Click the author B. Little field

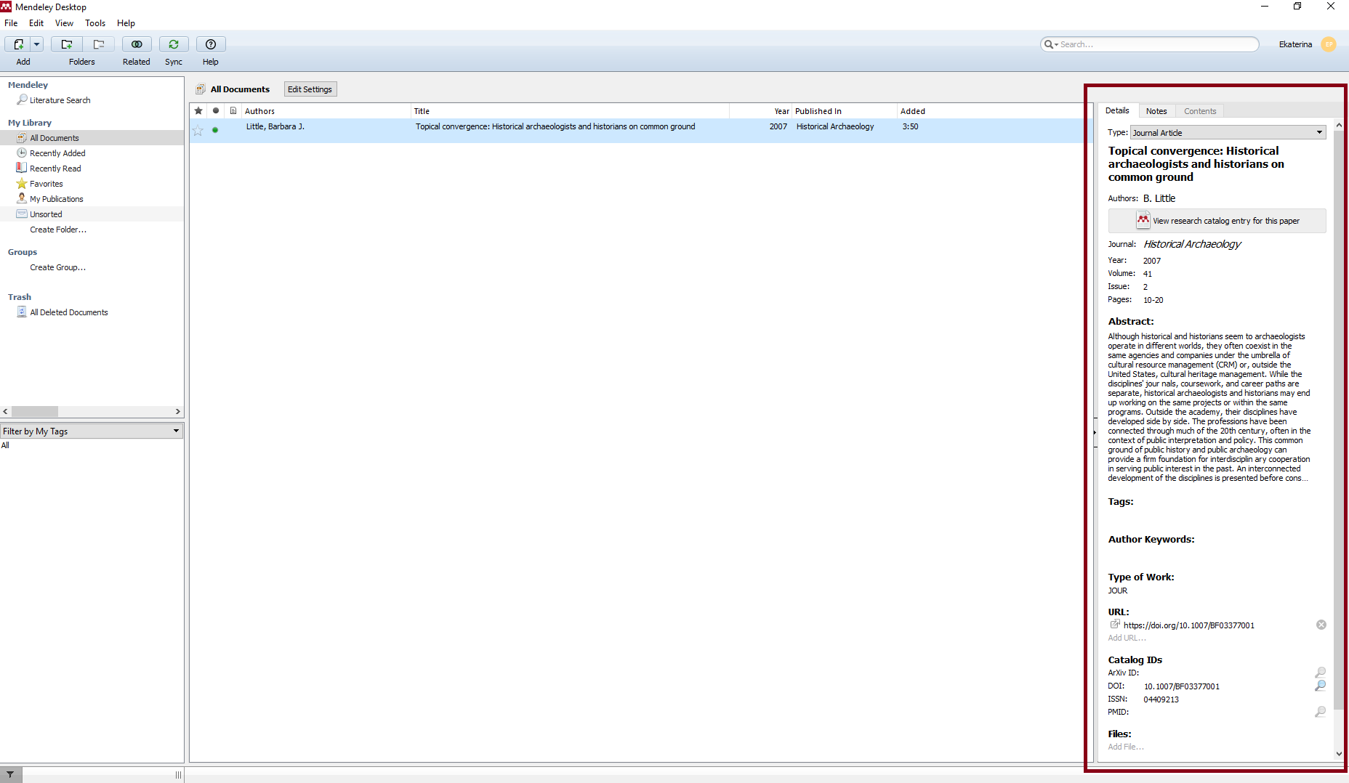[1159, 198]
